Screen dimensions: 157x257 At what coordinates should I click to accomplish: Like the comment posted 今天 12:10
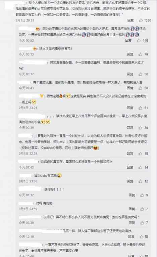tap(142, 237)
